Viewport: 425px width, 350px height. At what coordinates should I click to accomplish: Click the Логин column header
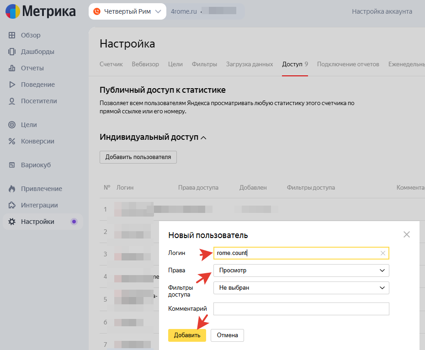tap(125, 188)
